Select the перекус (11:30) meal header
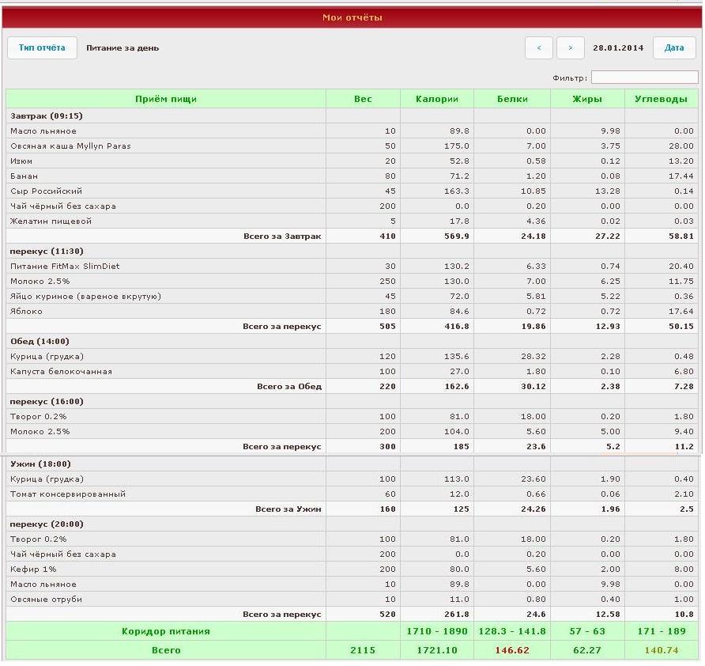 352,252
